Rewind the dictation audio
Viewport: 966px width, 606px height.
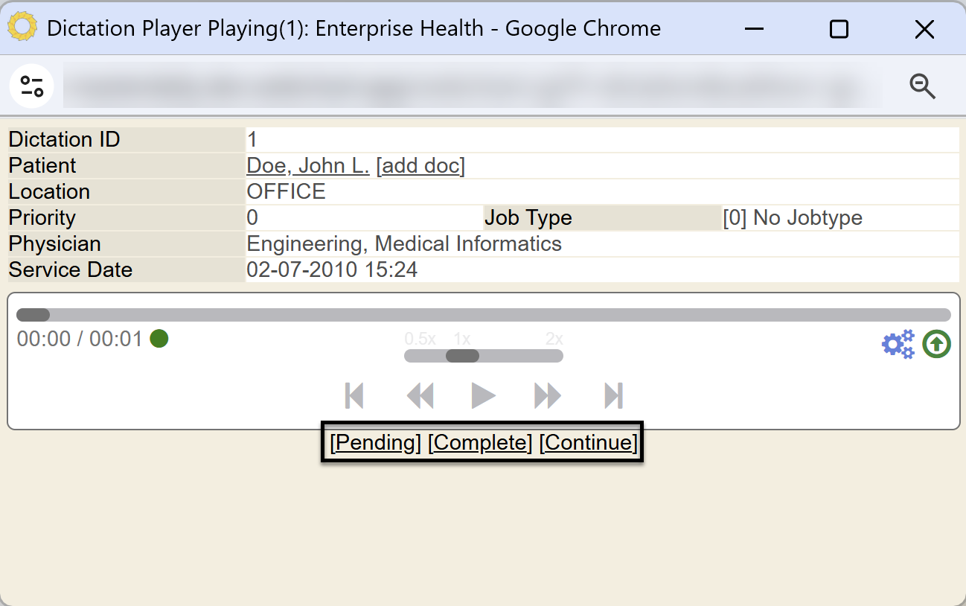pos(420,395)
